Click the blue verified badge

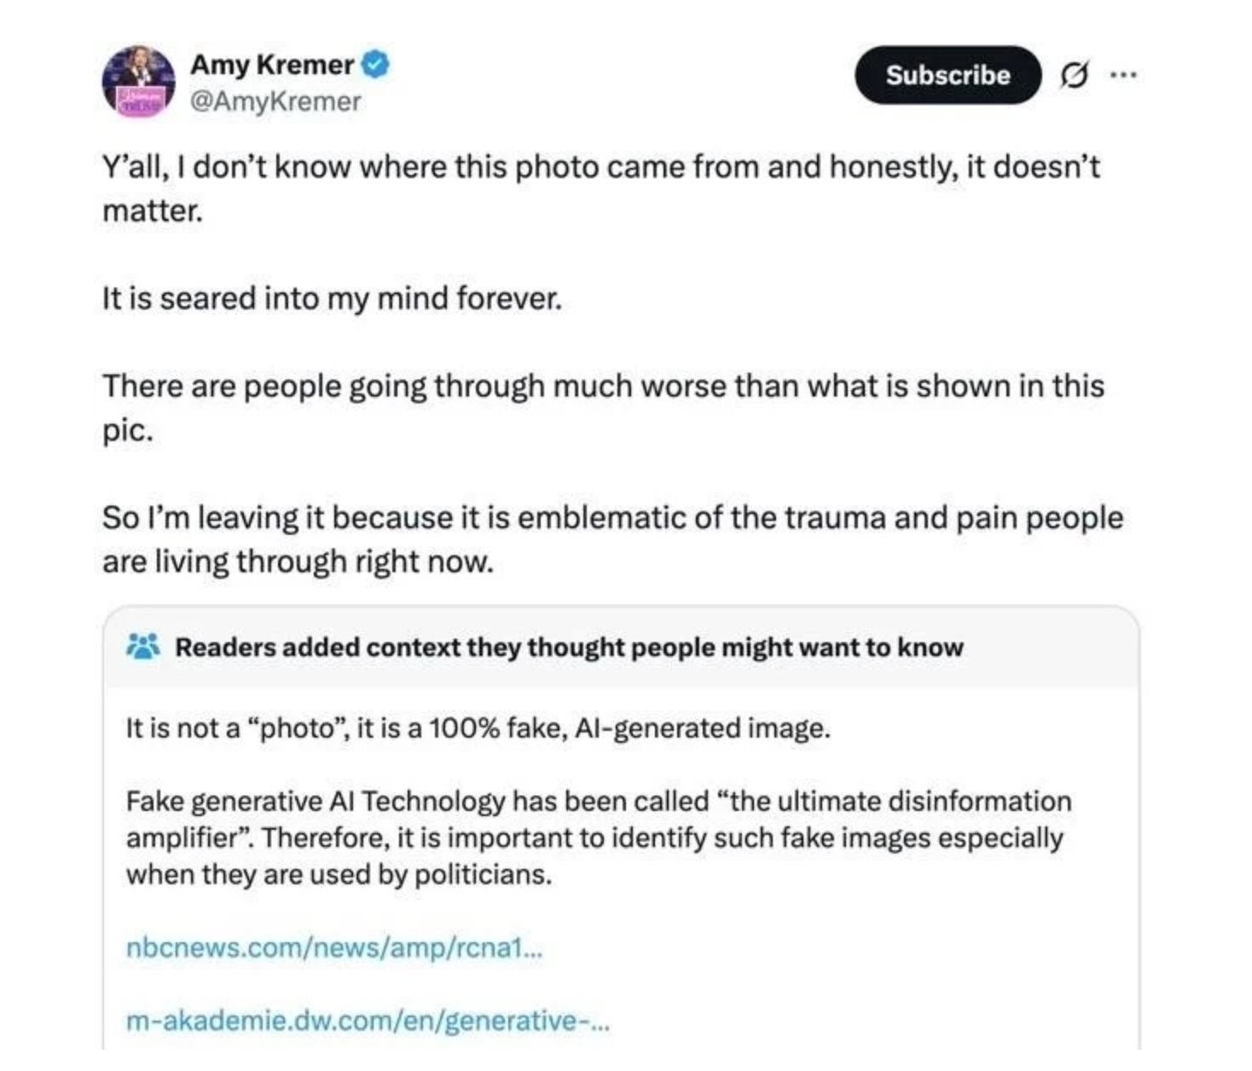coord(376,65)
